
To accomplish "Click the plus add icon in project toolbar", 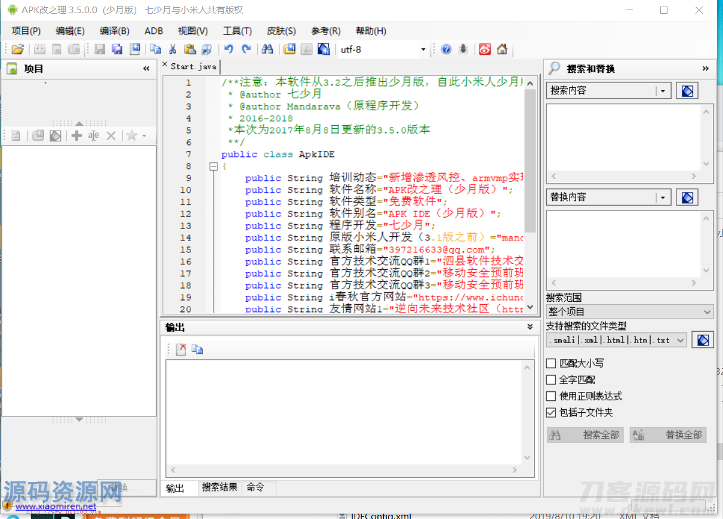I will [x=76, y=136].
